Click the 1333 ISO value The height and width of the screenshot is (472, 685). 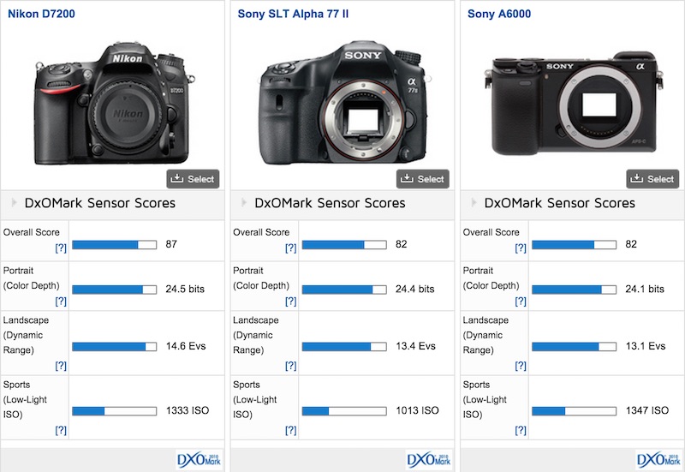pyautogui.click(x=188, y=410)
